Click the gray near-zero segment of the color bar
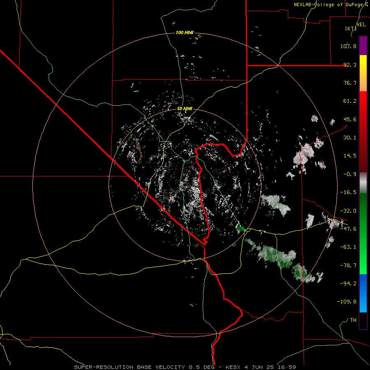The image size is (370, 370). click(363, 183)
